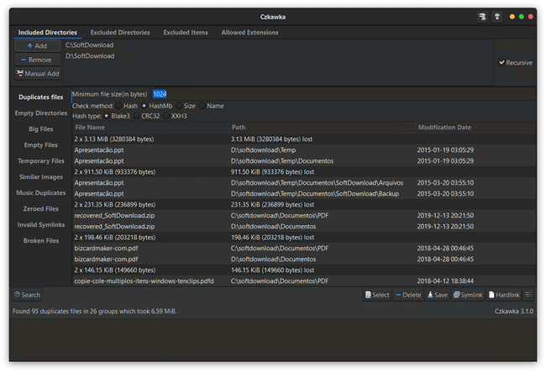Screen dimensions: 546x372
Task: Click the Hardlink button
Action: [x=504, y=295]
